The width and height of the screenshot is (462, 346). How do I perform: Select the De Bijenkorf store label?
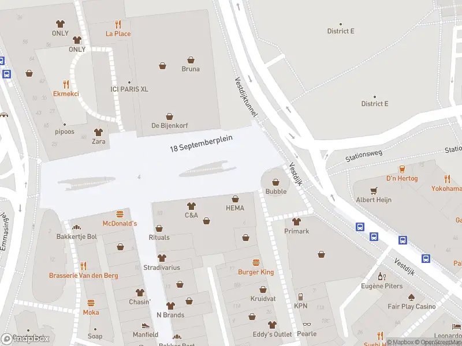pos(170,125)
